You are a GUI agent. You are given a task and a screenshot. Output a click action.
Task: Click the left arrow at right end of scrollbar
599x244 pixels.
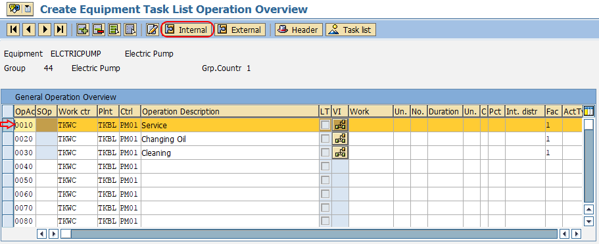coord(564,233)
